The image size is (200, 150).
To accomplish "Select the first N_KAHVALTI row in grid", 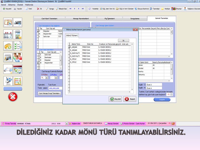I will pyautogui.click(x=75, y=53).
